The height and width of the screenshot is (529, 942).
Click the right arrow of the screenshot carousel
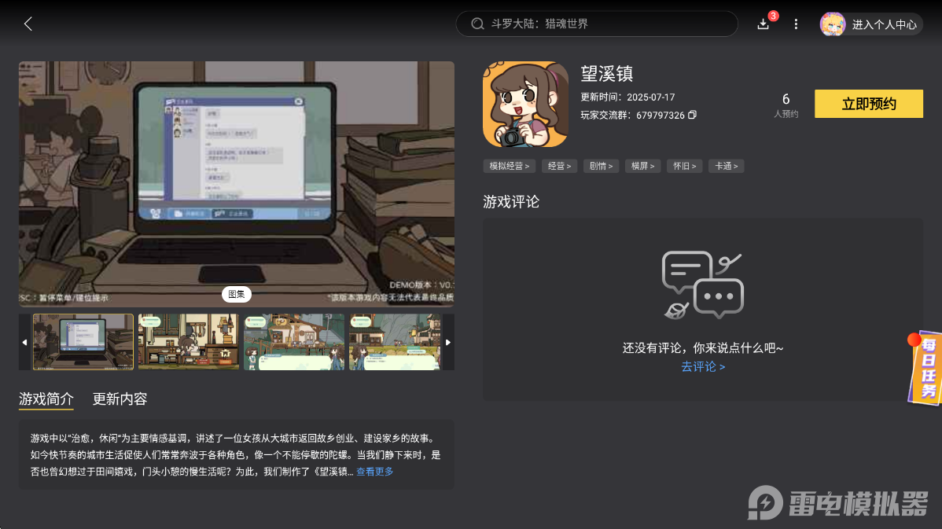point(448,342)
